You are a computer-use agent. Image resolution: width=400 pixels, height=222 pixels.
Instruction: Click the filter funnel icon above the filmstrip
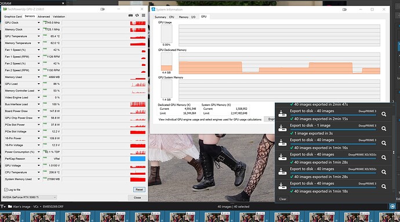click(x=2, y=206)
